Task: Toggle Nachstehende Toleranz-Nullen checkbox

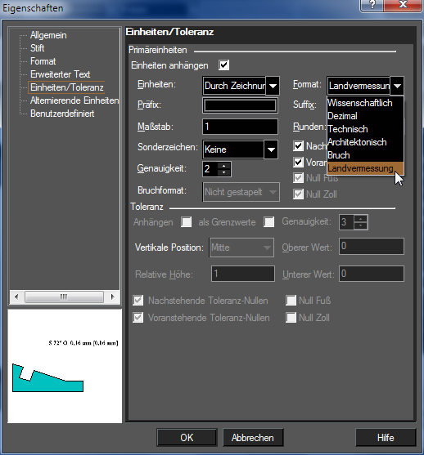Action: pyautogui.click(x=138, y=301)
